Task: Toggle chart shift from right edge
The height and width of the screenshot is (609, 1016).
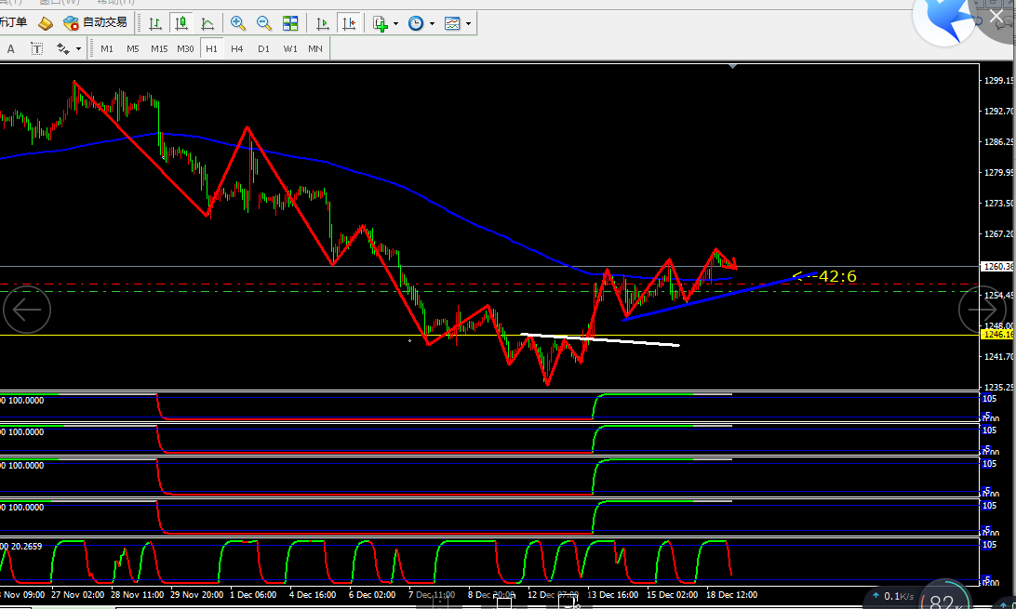Action: [349, 23]
